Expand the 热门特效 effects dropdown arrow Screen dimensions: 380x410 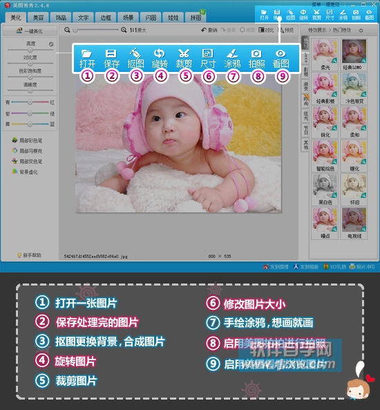click(361, 30)
